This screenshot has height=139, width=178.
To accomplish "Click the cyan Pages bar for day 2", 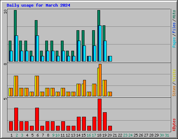I will tap(17, 48).
